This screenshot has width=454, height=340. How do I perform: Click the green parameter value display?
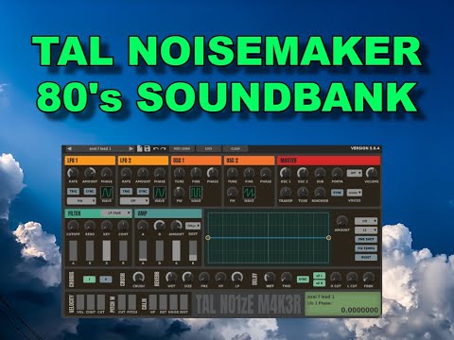342,304
